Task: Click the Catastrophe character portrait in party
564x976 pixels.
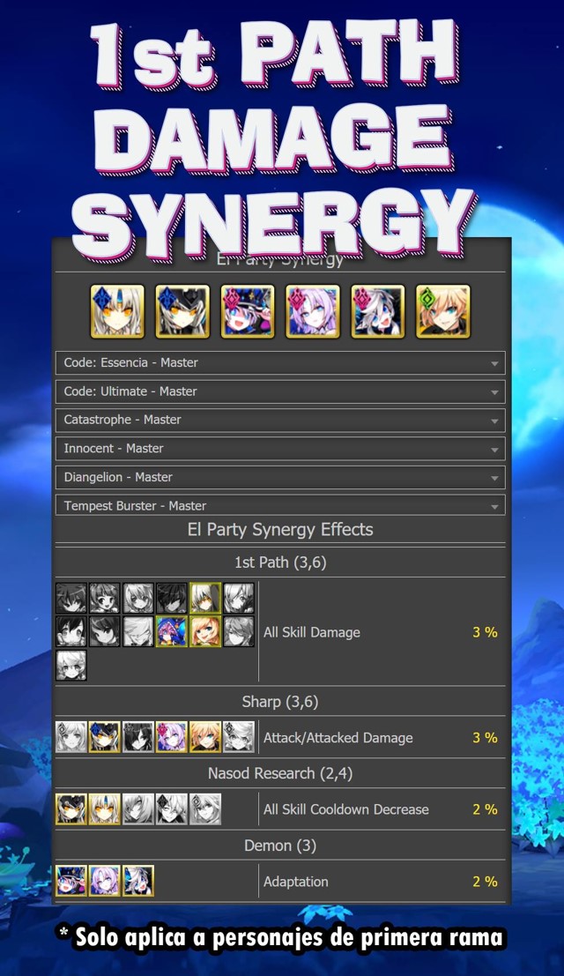Action: pyautogui.click(x=248, y=311)
